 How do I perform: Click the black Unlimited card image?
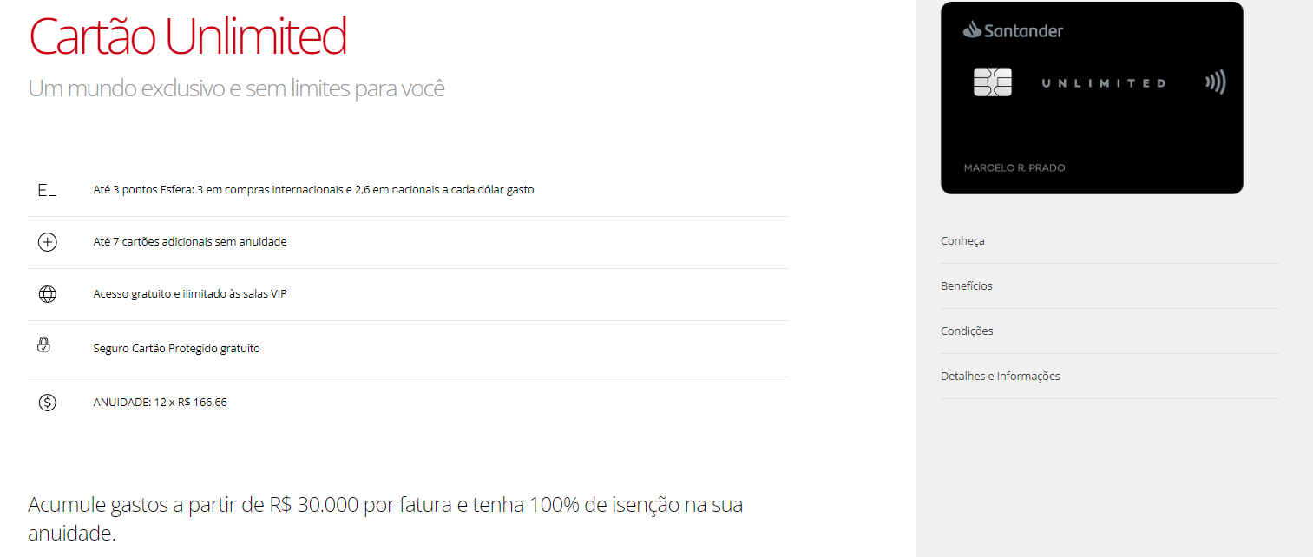[1092, 121]
